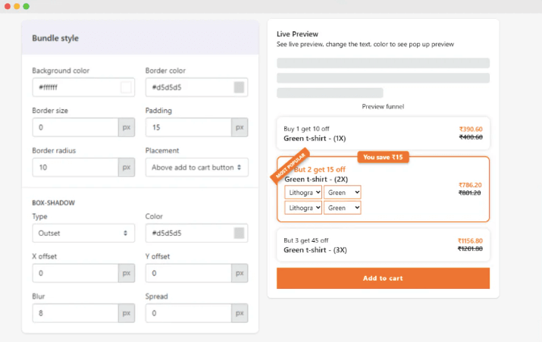Click the Border color gray swatch
The width and height of the screenshot is (542, 342).
[x=239, y=87]
